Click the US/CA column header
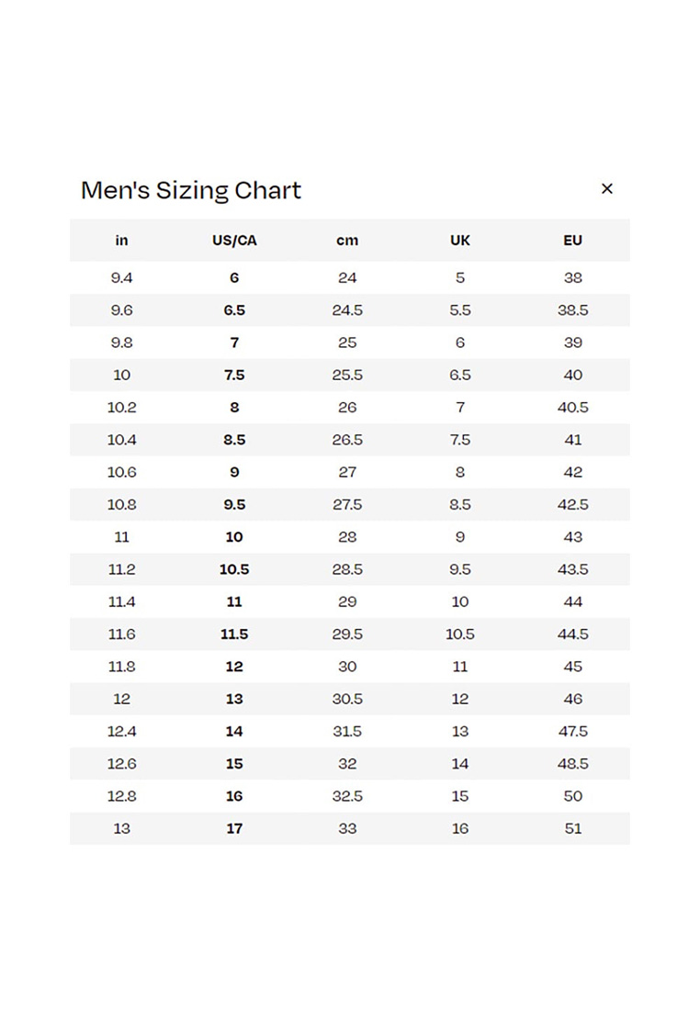 click(234, 241)
